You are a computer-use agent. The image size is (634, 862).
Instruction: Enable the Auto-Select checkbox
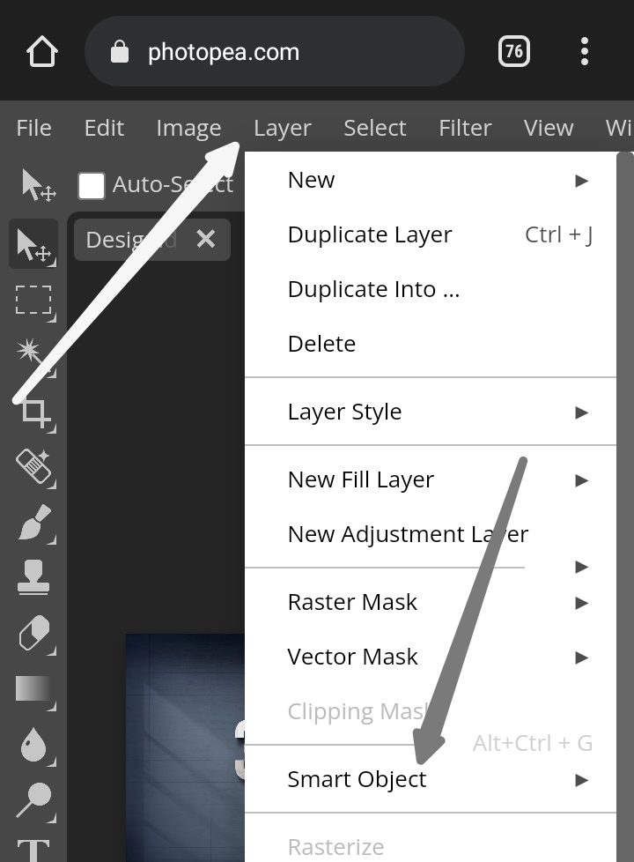tap(92, 185)
